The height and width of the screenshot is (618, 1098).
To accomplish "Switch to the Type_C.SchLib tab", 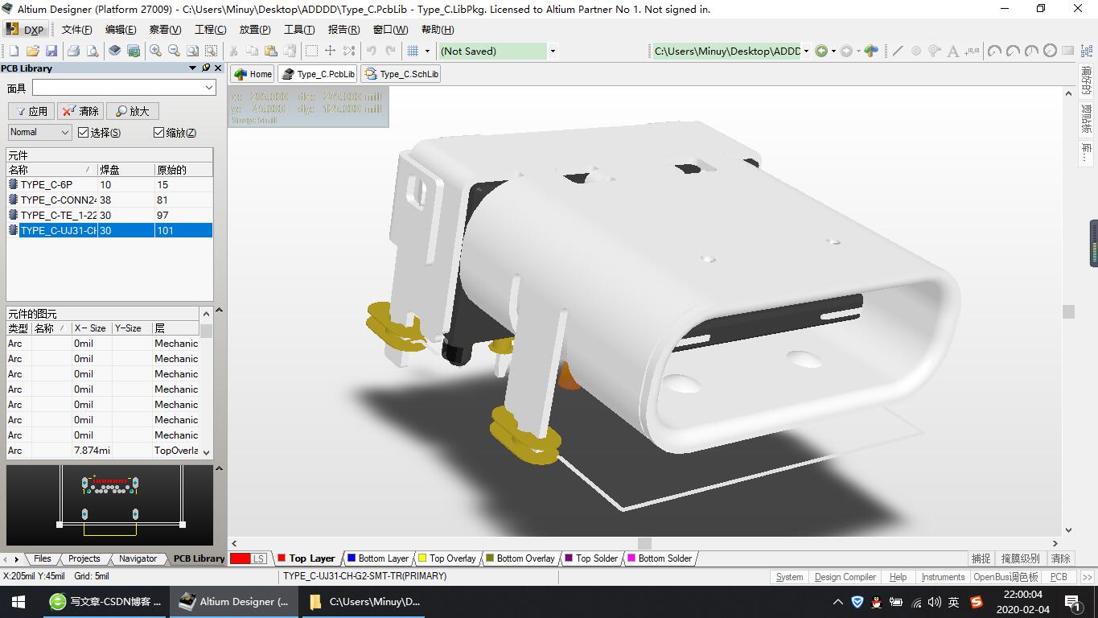I will 401,74.
